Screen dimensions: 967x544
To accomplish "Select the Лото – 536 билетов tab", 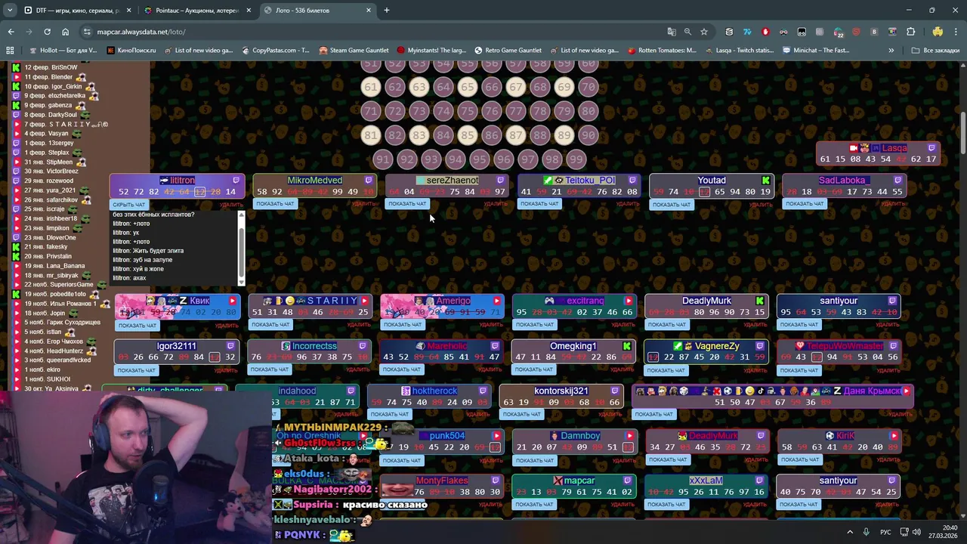I will (x=317, y=11).
